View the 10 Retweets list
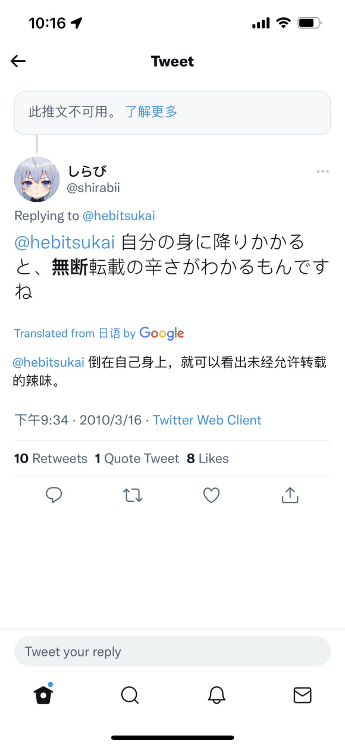Viewport: 345px width, 747px height. [51, 458]
